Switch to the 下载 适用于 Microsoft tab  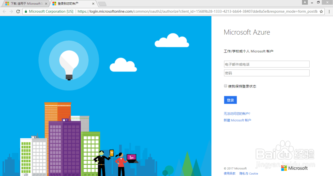click(26, 4)
